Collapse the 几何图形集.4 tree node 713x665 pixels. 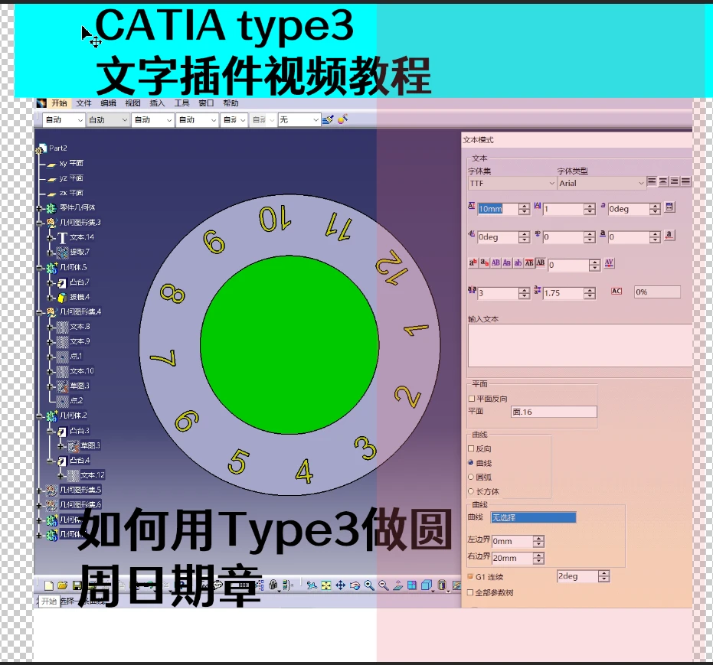click(40, 312)
